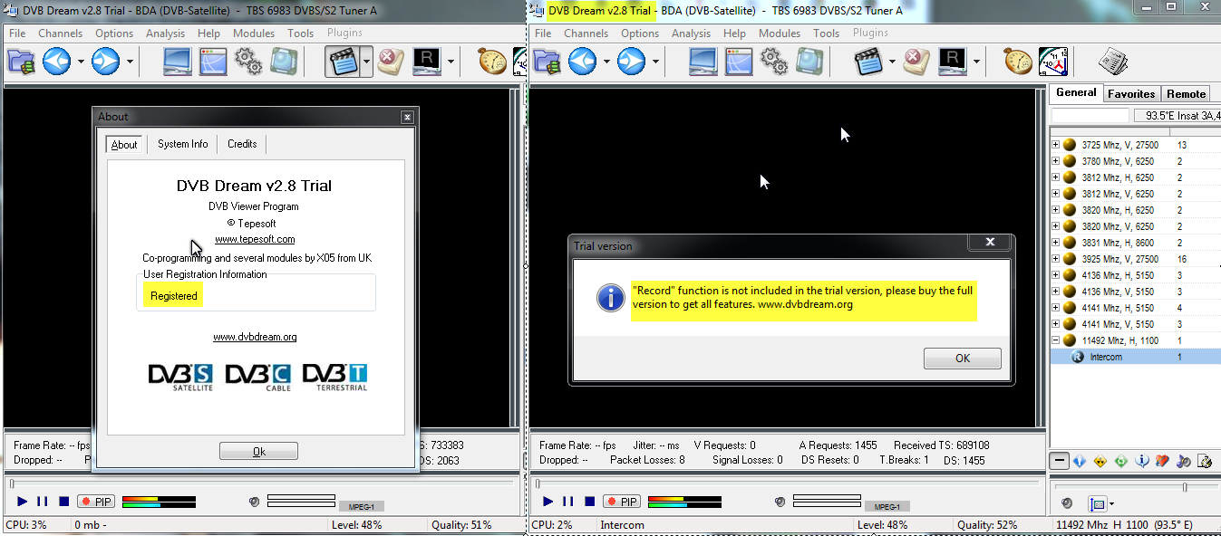Click Play button in left window
Screen dimensions: 1221x536
(23, 502)
